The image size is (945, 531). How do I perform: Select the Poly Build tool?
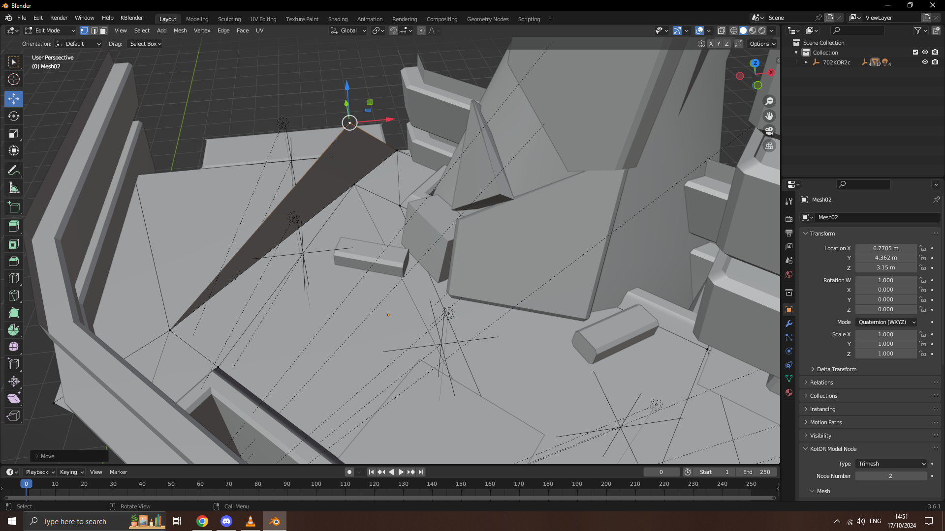point(14,313)
